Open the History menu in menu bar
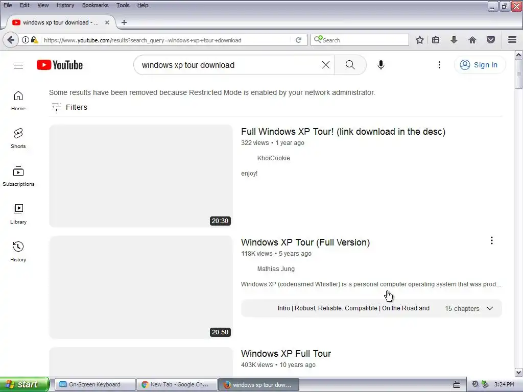 tap(65, 5)
